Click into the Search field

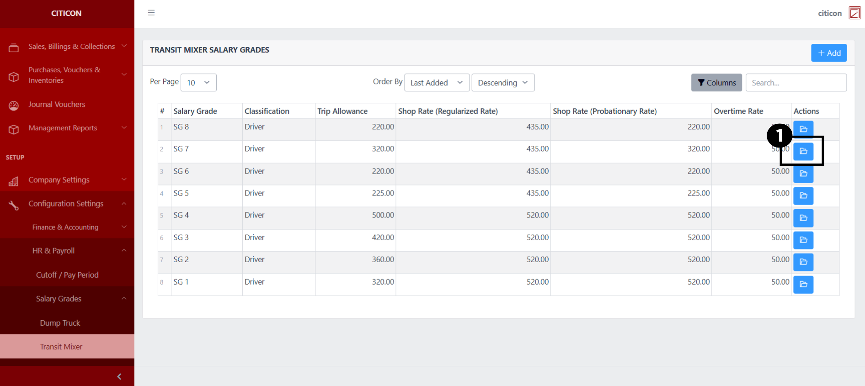tap(796, 83)
